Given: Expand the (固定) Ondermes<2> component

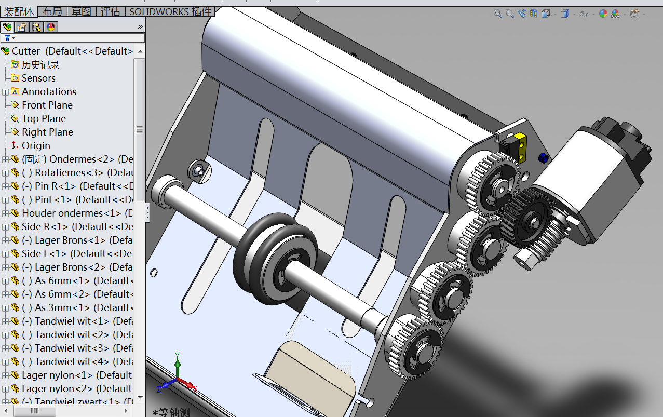Looking at the screenshot, I should pyautogui.click(x=5, y=159).
